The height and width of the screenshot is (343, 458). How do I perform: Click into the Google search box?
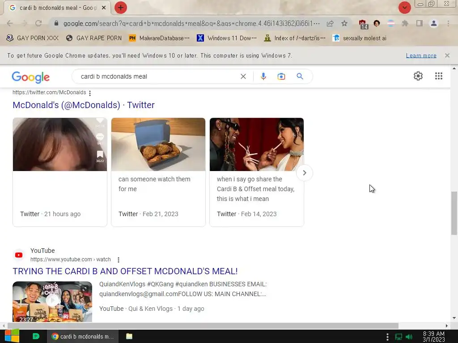point(158,76)
